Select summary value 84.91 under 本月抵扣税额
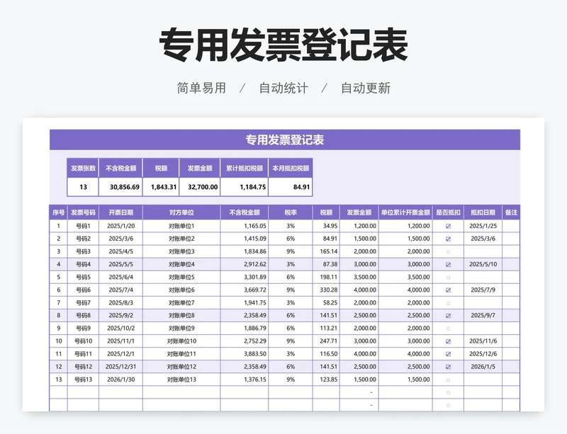 pos(291,187)
